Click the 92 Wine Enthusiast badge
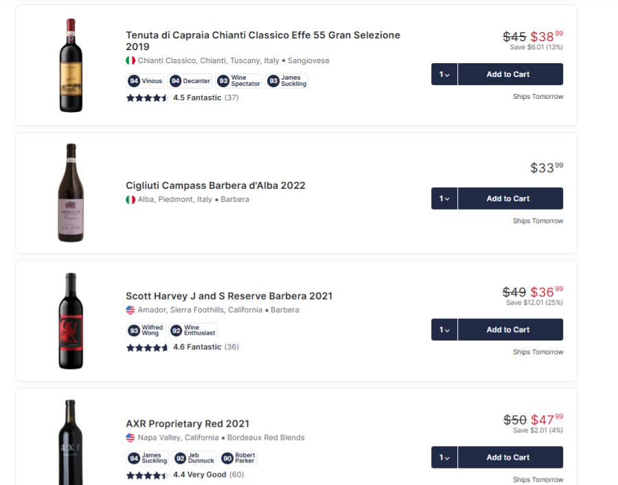 (x=193, y=330)
